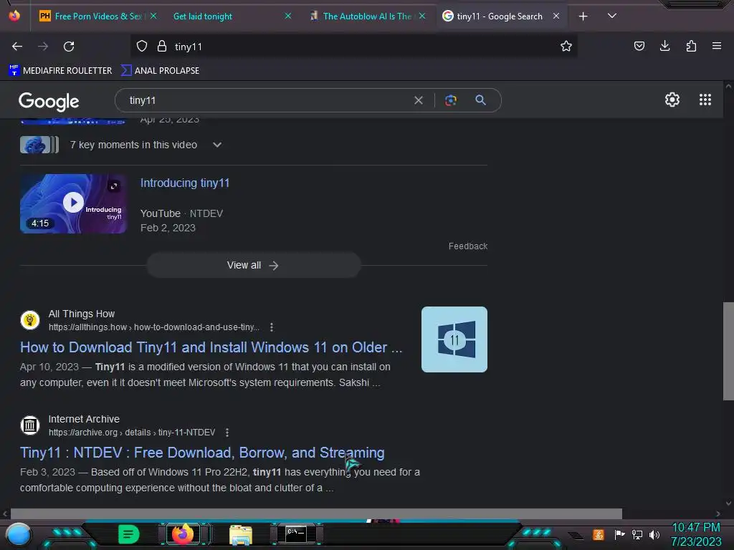Clear the Google search query with X
Screen dimensions: 734x550
(x=419, y=100)
